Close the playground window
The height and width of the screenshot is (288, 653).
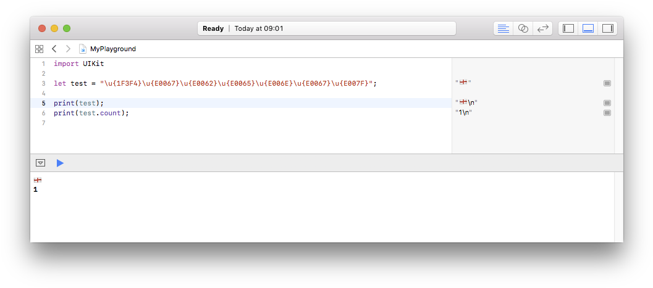click(42, 28)
